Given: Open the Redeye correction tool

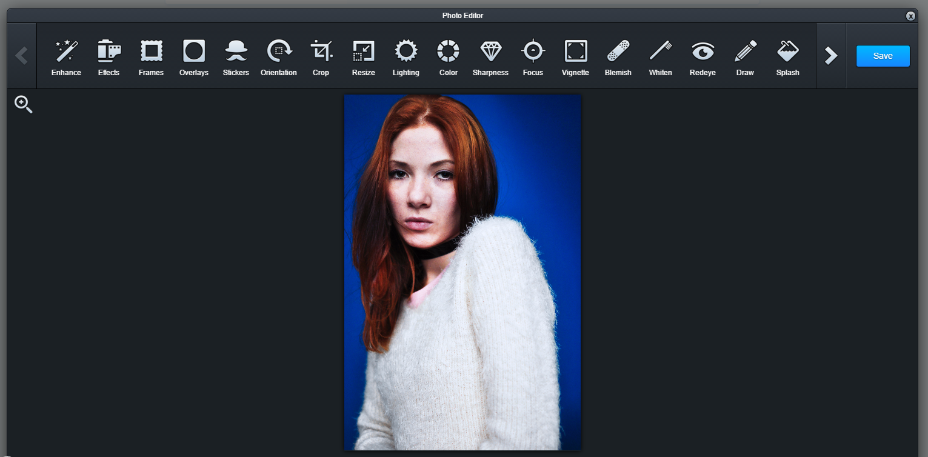Looking at the screenshot, I should (x=703, y=57).
